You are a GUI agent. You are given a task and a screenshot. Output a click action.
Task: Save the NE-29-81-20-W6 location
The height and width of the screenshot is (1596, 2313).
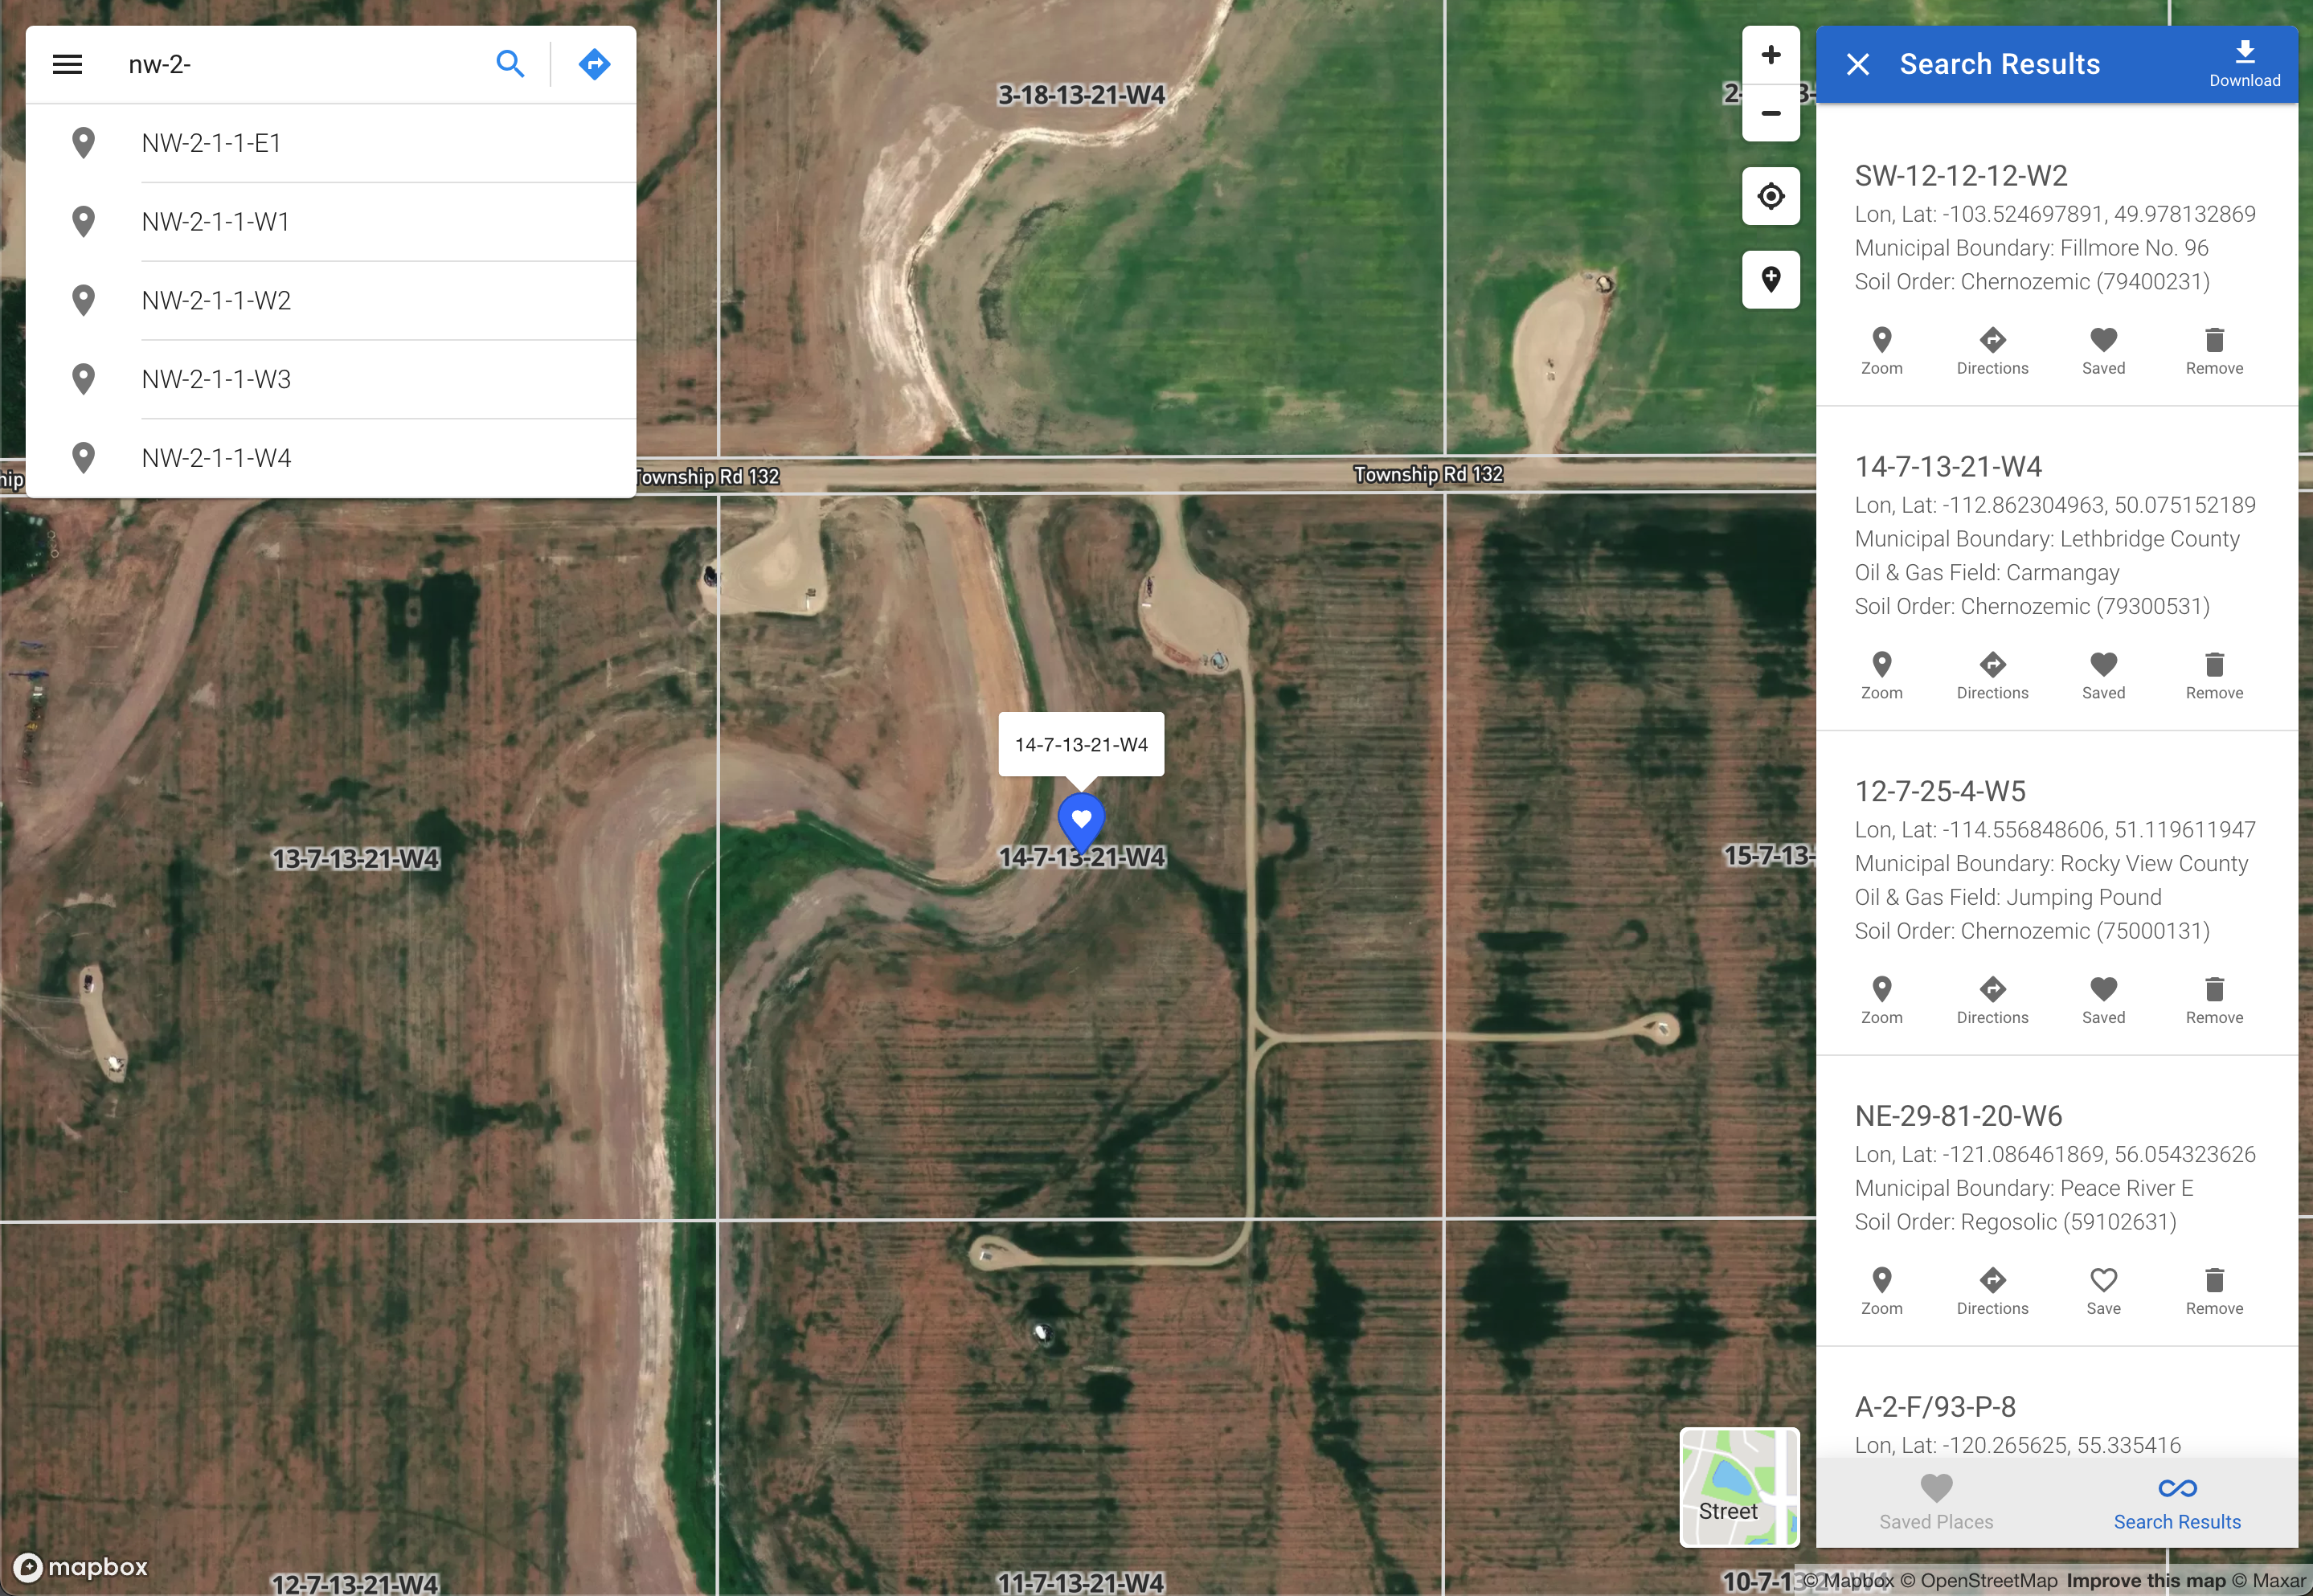[2103, 1291]
